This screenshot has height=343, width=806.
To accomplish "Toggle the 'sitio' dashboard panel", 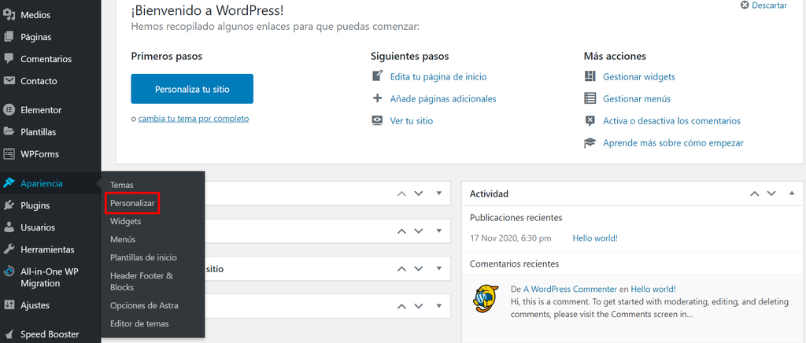I will tap(439, 268).
